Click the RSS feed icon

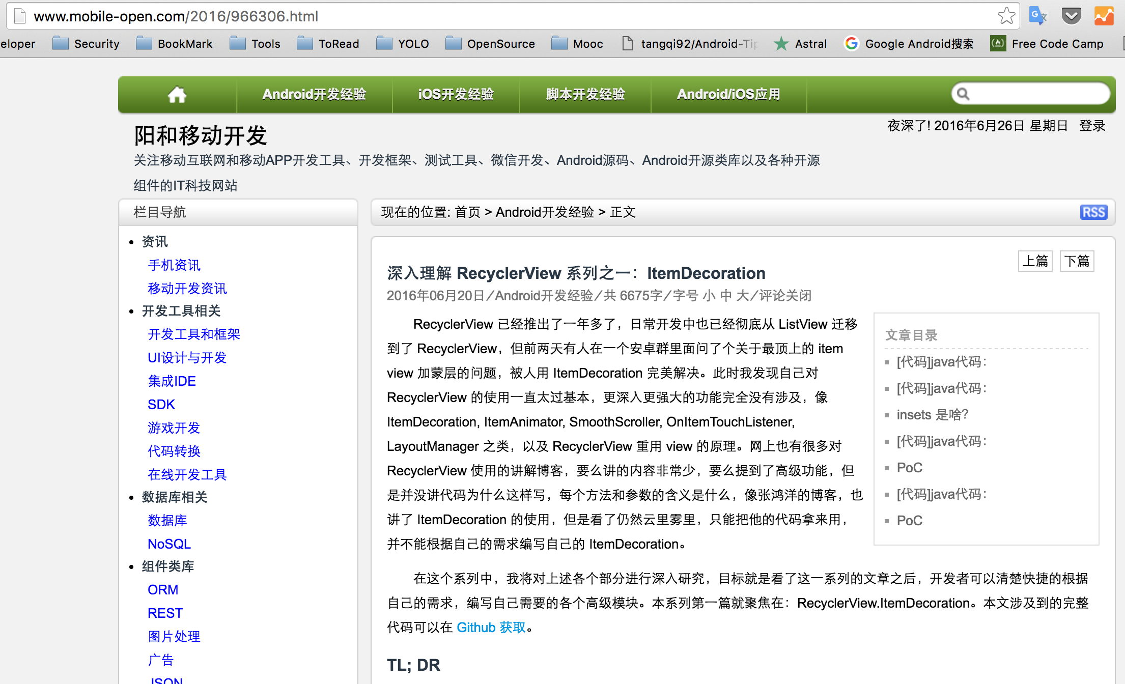click(1093, 212)
